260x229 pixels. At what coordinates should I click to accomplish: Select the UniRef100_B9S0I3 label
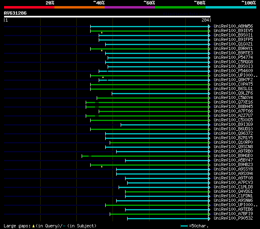(233, 67)
